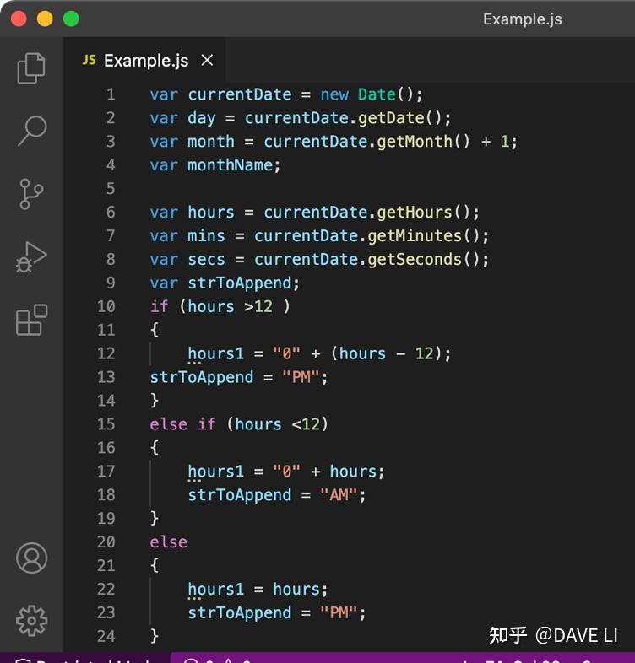Click 'getSeconds' on line 8
The width and height of the screenshot is (635, 663).
tap(415, 259)
